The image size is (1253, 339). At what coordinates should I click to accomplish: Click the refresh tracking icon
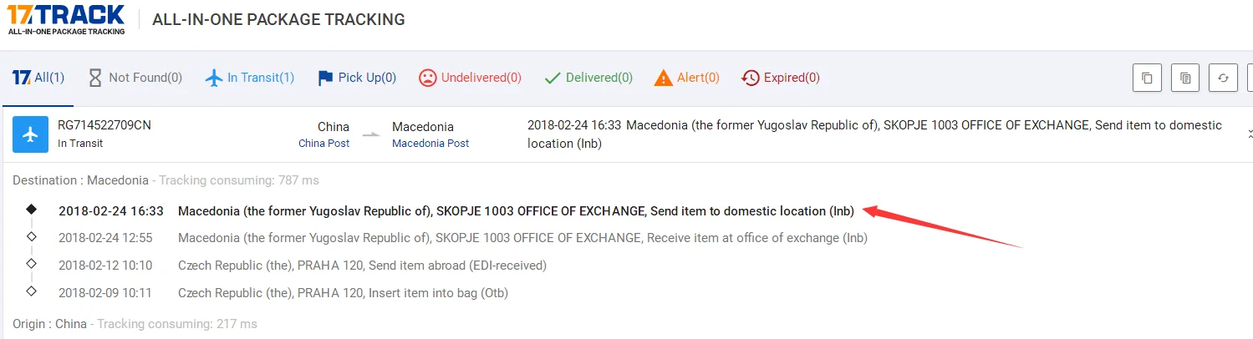point(1223,78)
